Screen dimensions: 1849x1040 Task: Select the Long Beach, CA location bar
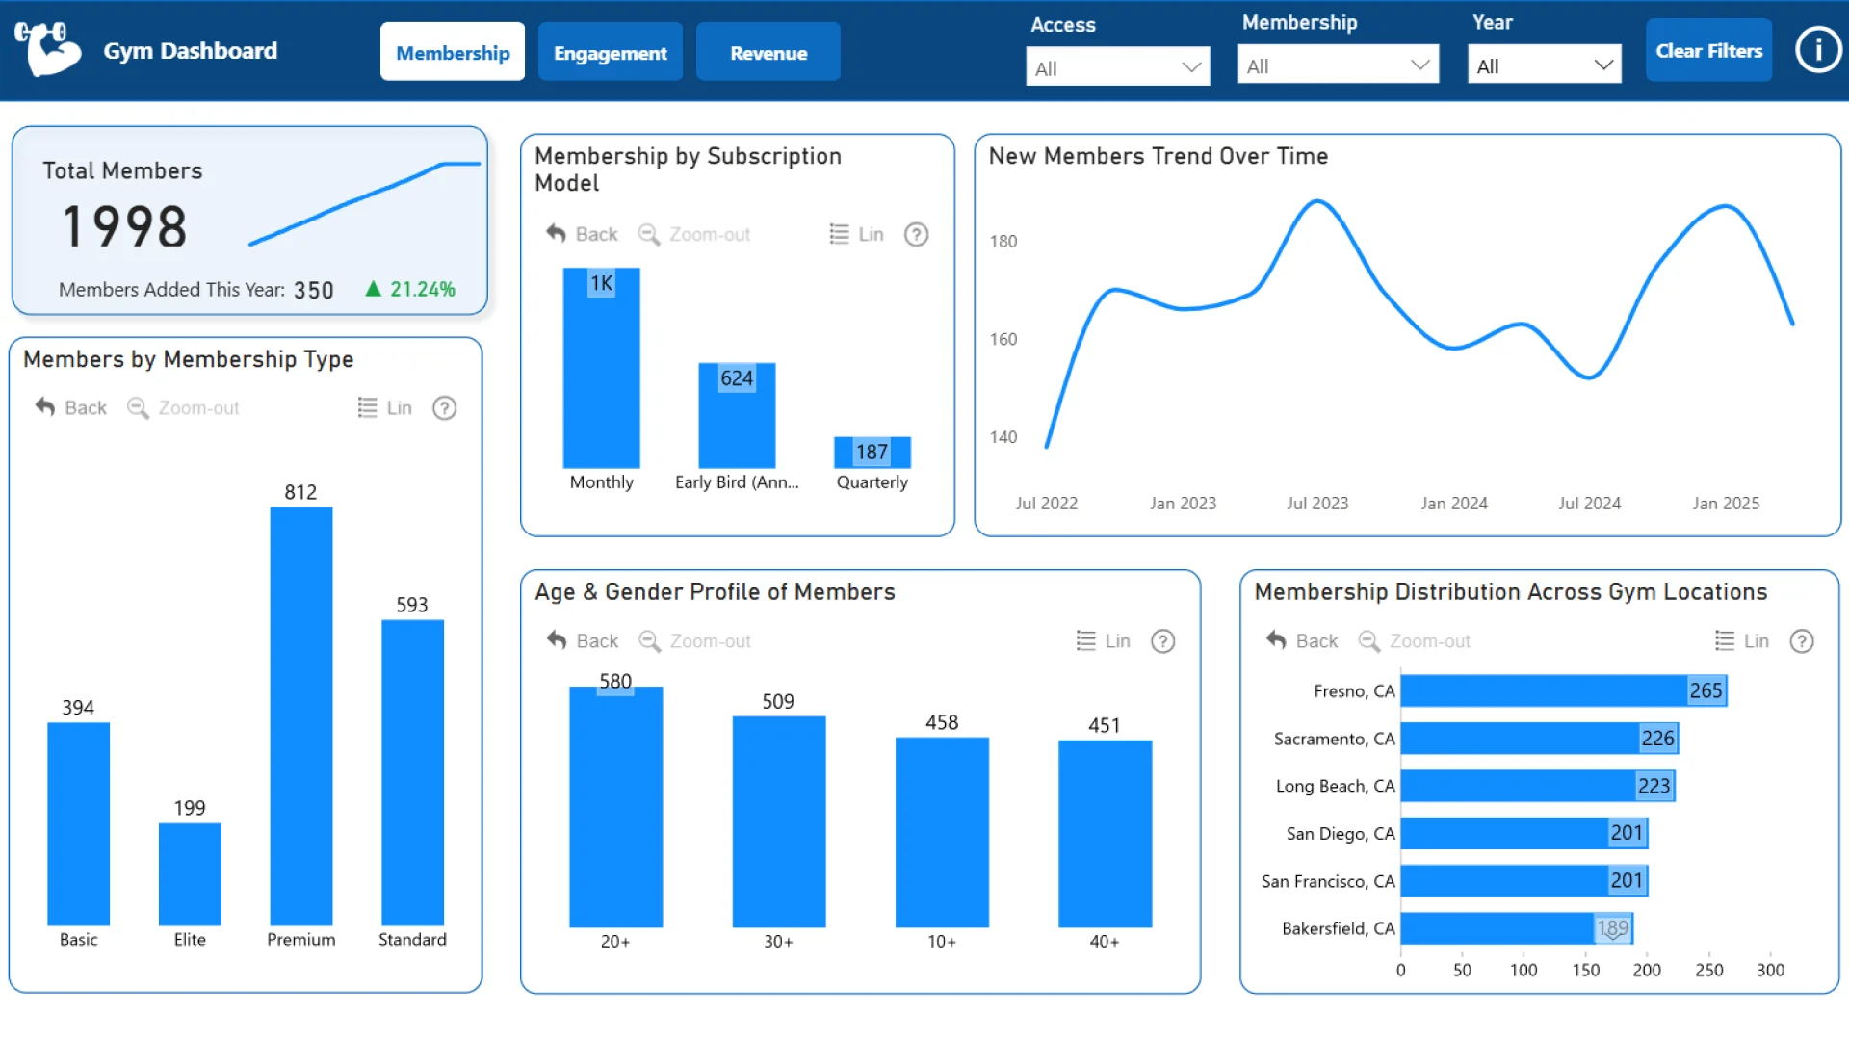[1538, 786]
